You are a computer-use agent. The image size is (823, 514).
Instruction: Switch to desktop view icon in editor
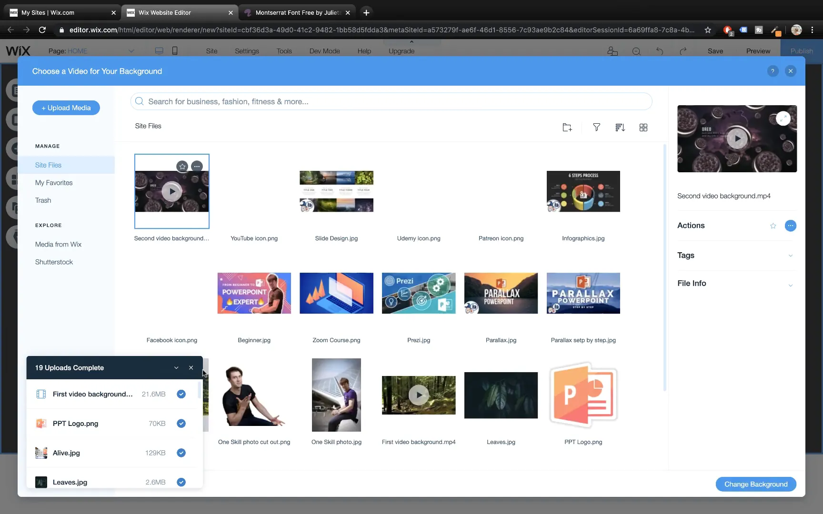159,51
